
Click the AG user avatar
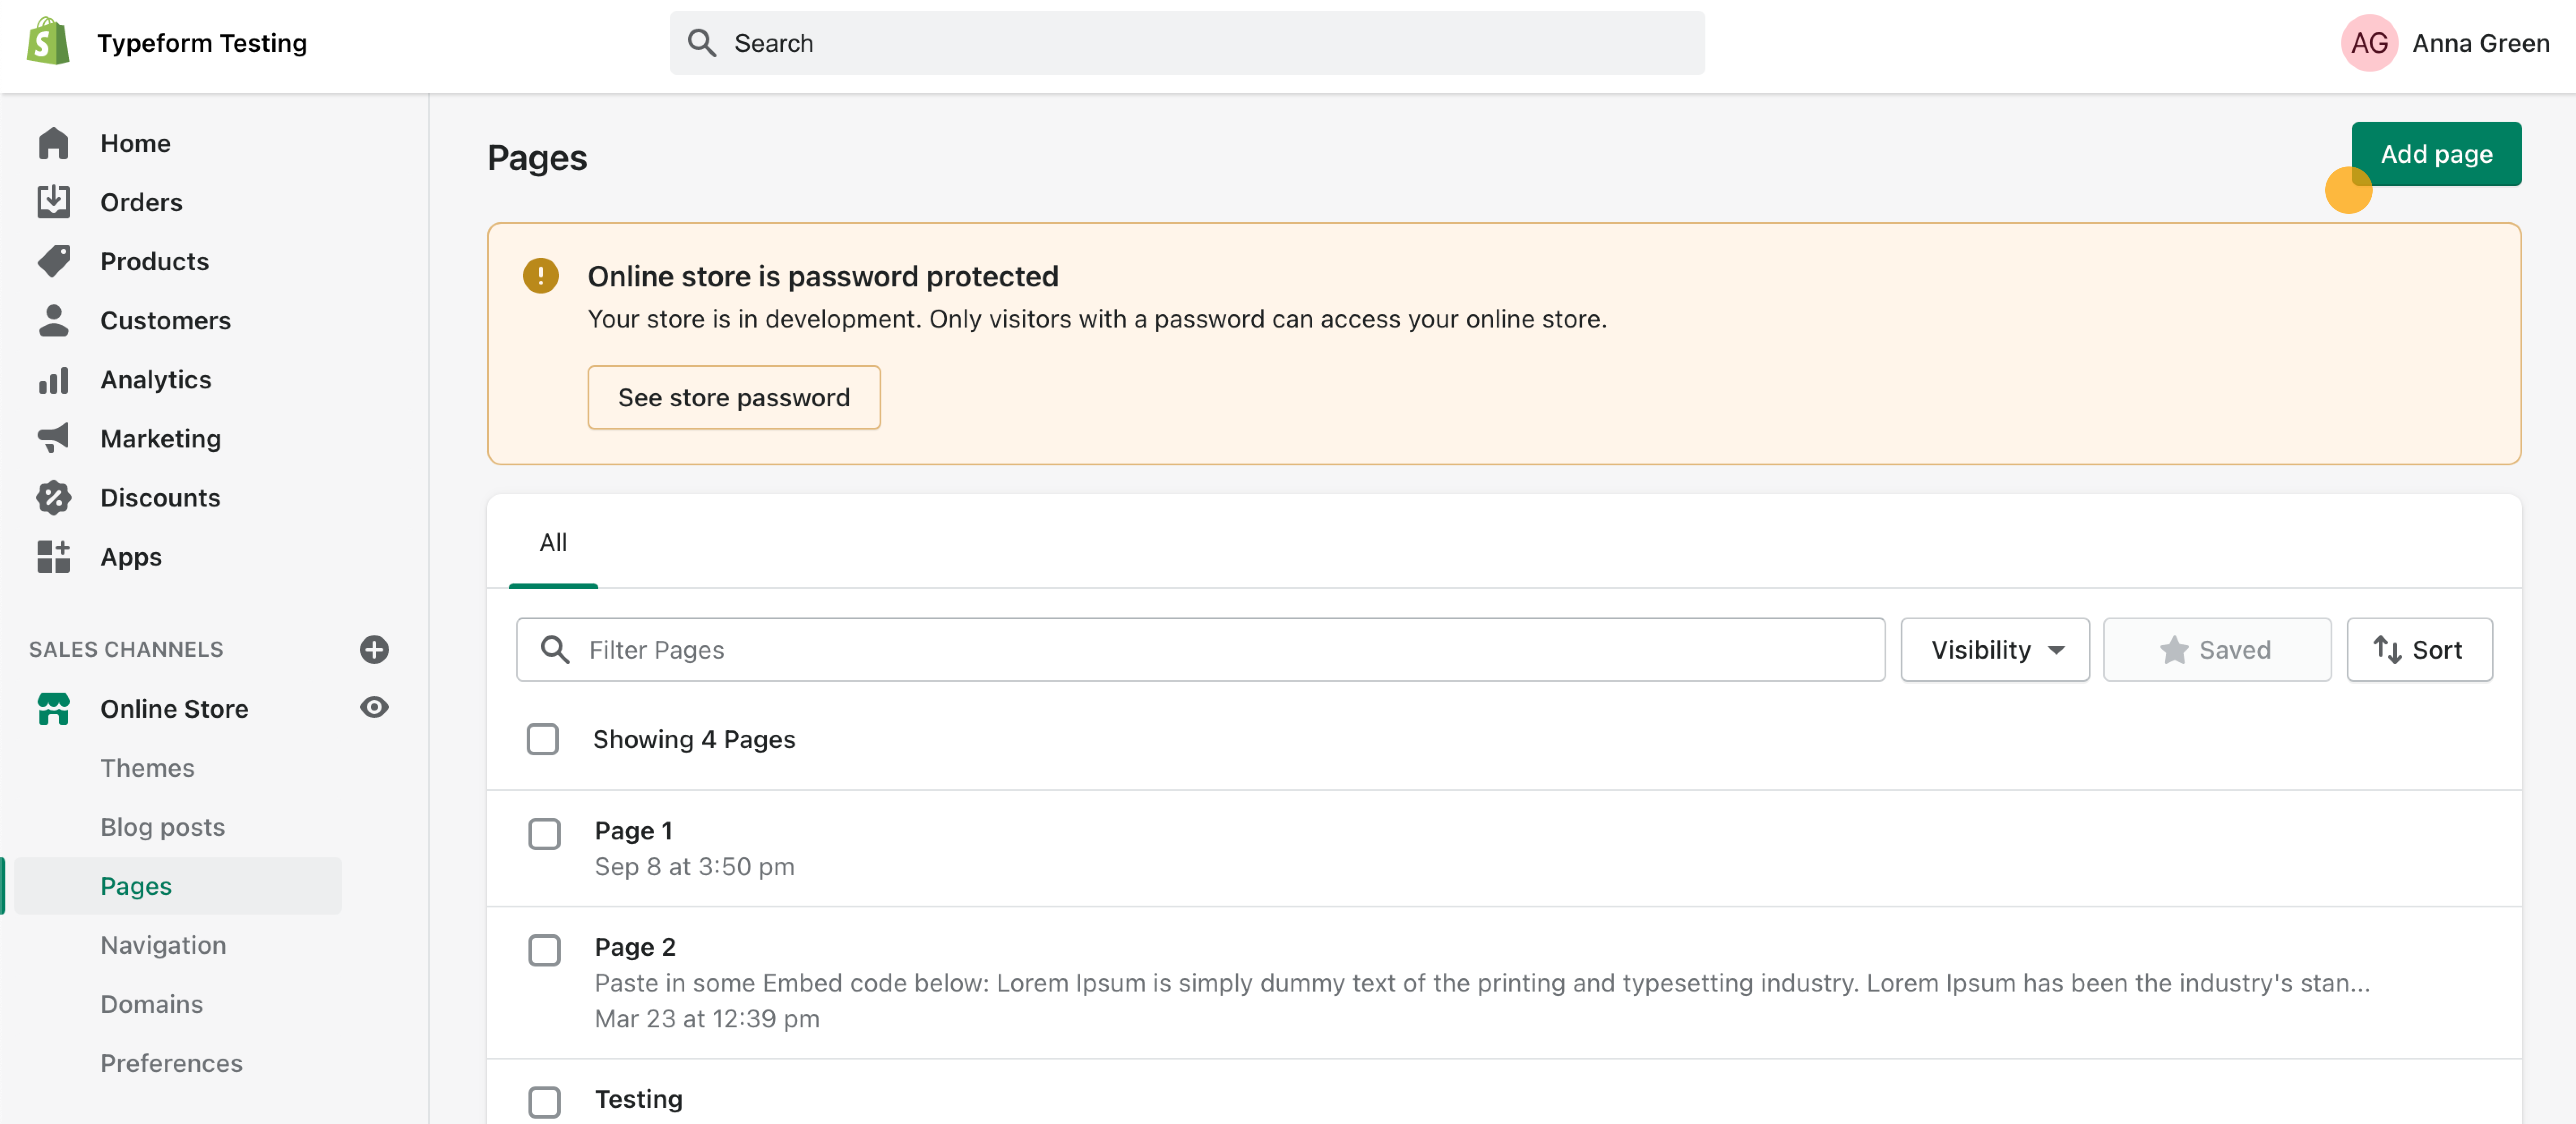[2368, 43]
